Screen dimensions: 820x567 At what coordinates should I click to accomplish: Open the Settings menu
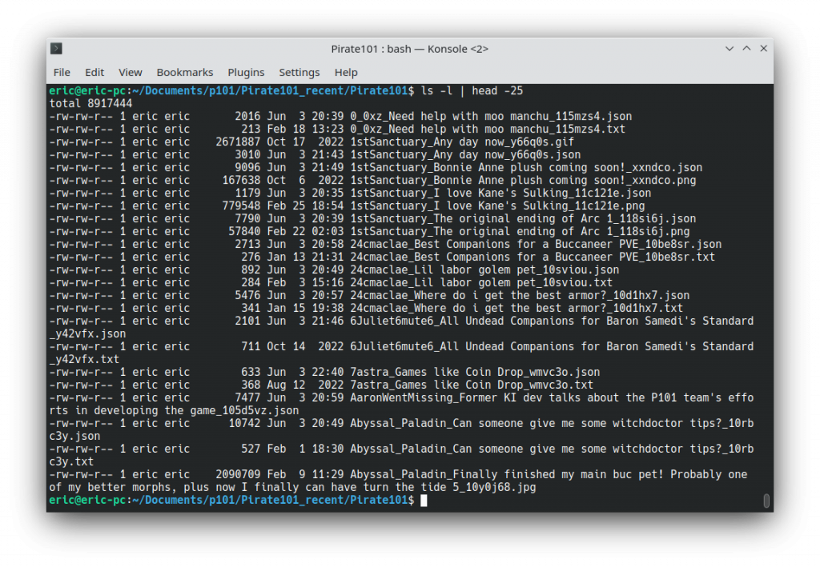click(299, 72)
